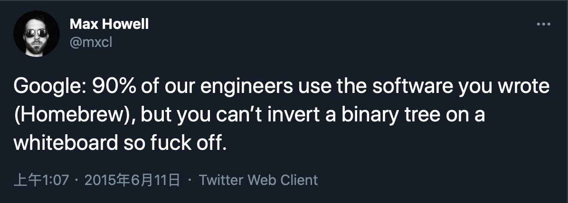Image resolution: width=568 pixels, height=203 pixels.
Task: Open the Max Howell display name link
Action: point(109,24)
